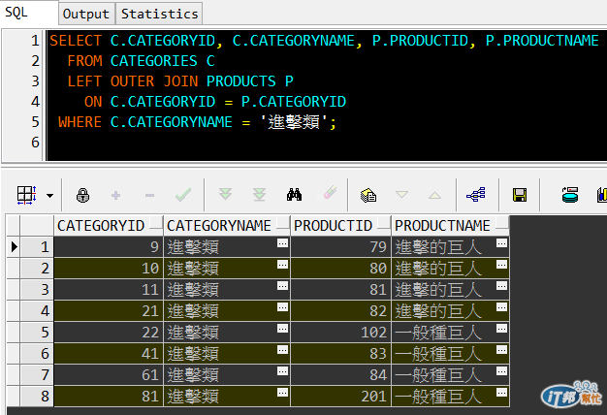Open row 6 CATEGORYNAME cell editor ellipsis
Image resolution: width=607 pixels, height=415 pixels.
tap(282, 350)
